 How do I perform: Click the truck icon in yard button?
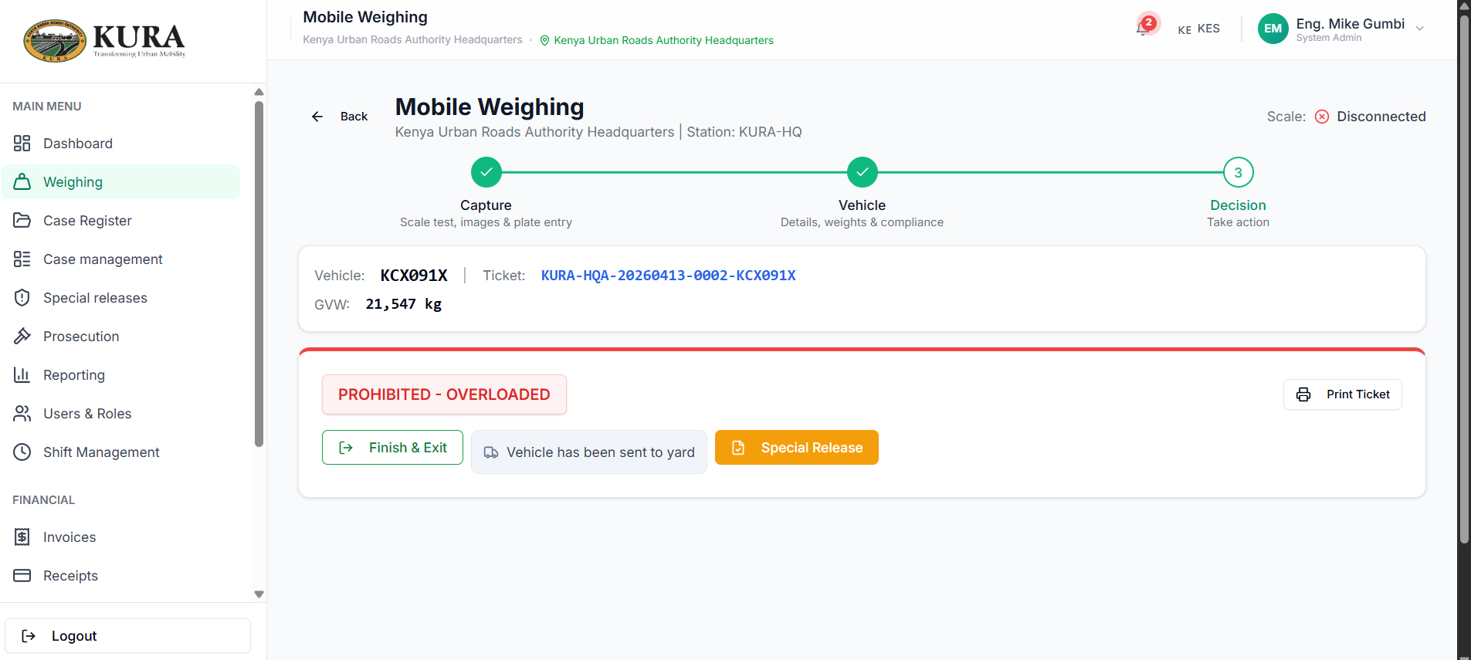click(491, 452)
